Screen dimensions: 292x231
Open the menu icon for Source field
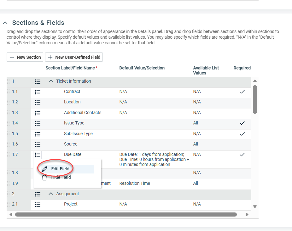(38, 144)
